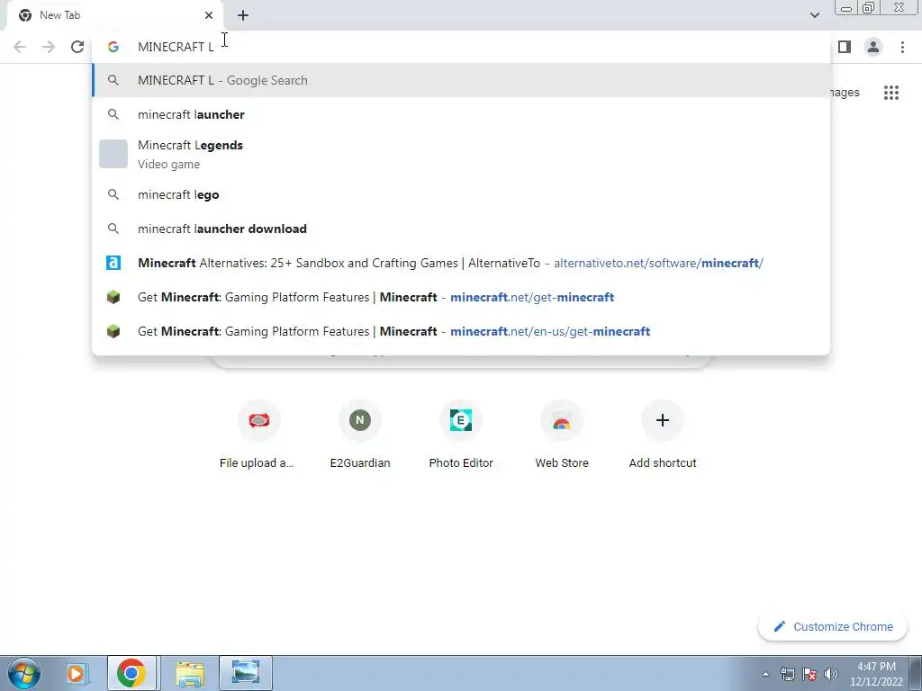The width and height of the screenshot is (922, 691).
Task: Open a new tab with plus button
Action: coord(243,15)
